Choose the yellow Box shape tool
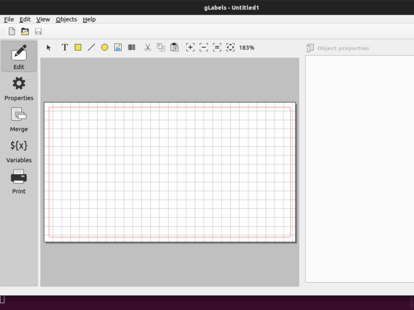 point(78,47)
